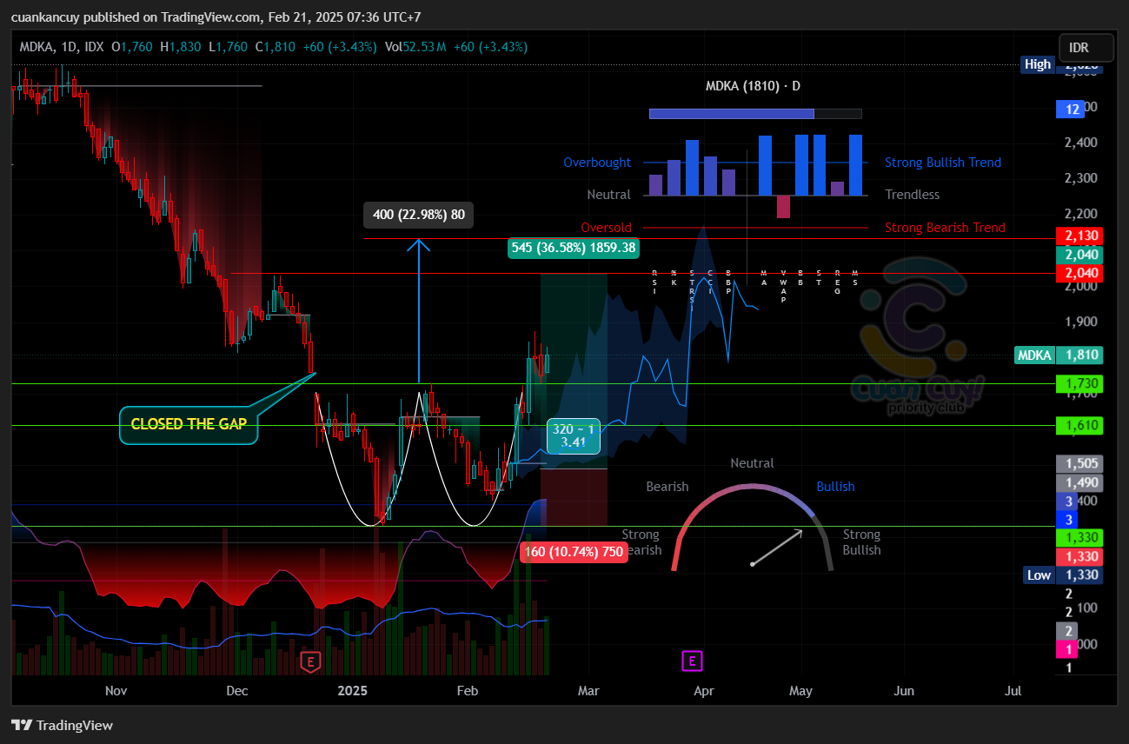Click the red earnings E marker
Viewport: 1129px width, 744px height.
point(309,662)
